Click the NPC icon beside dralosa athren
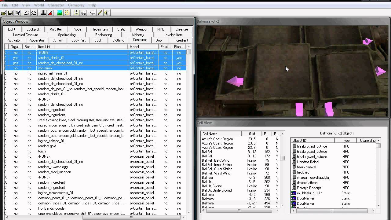This screenshot has height=220, width=391. pyautogui.click(x=294, y=183)
